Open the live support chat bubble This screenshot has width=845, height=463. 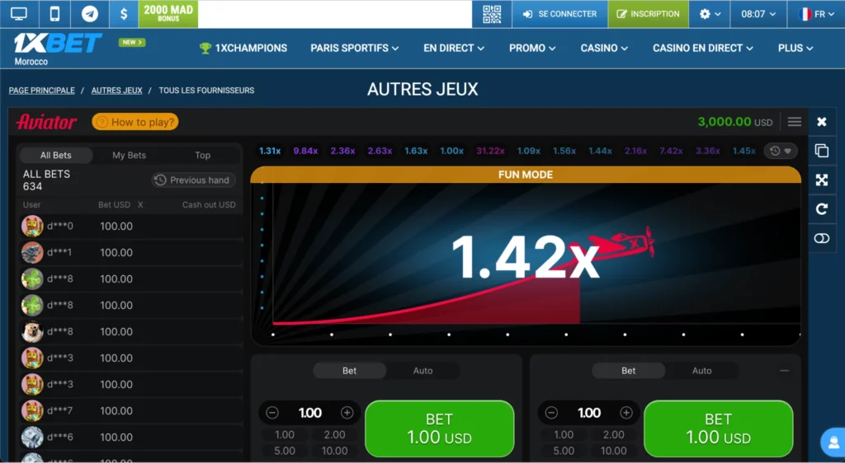(x=833, y=442)
